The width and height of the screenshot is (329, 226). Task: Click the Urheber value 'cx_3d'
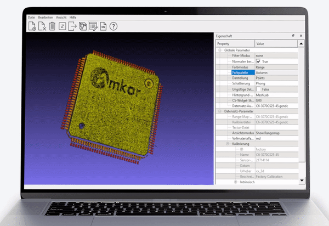(x=260, y=171)
